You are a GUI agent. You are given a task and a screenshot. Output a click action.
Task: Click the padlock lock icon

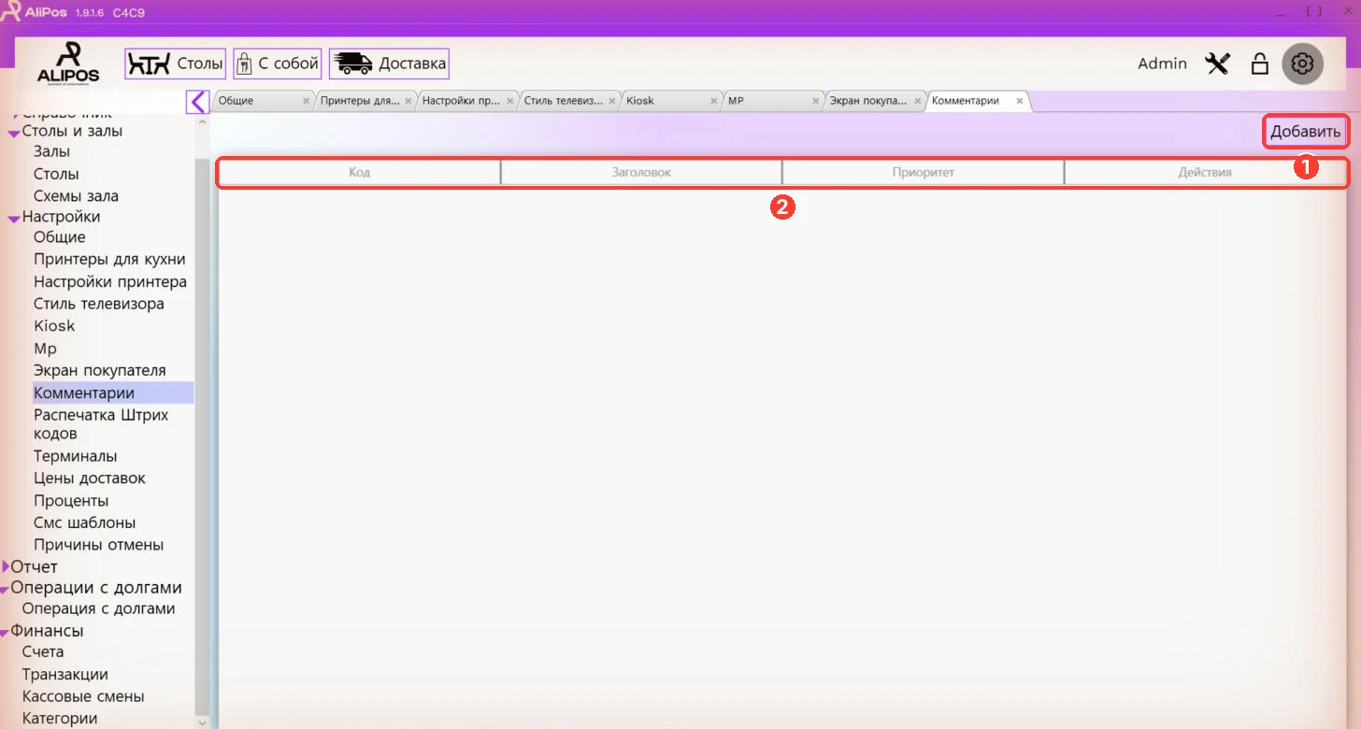click(1260, 64)
